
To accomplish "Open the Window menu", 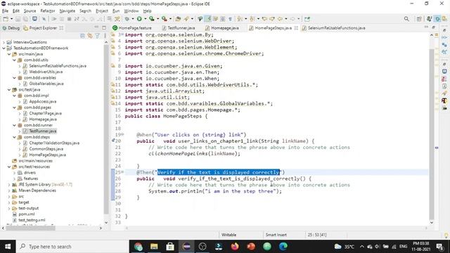I will (131, 11).
